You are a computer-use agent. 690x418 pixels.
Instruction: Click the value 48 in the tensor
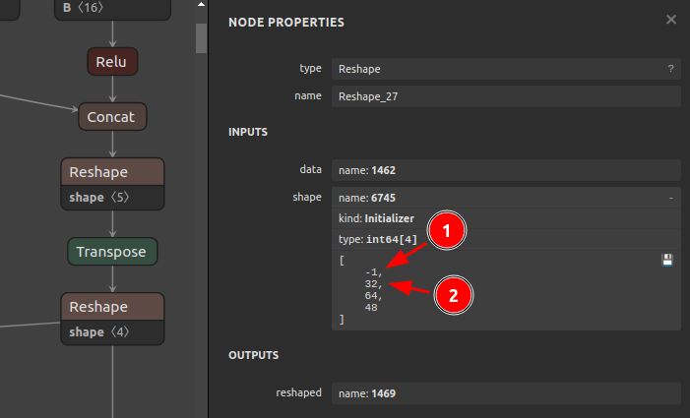(x=371, y=308)
